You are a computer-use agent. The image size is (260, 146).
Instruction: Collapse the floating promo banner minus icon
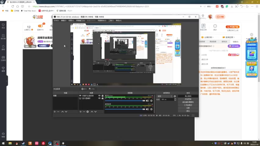[x=252, y=35]
